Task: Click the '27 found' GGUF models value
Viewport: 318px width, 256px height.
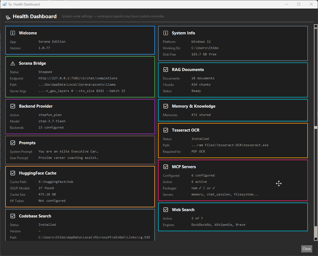Action: pos(46,188)
